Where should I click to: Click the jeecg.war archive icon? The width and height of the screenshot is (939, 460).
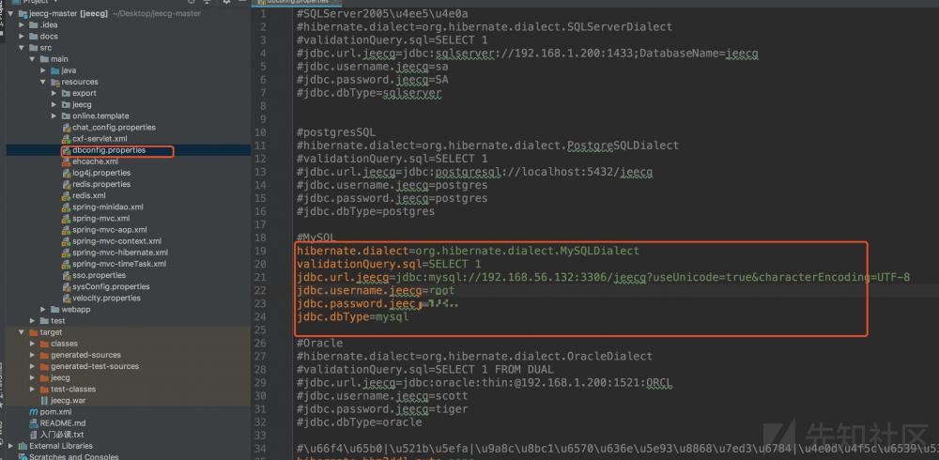[44, 400]
